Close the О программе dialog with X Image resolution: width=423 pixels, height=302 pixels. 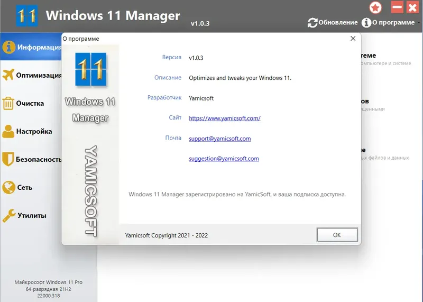pyautogui.click(x=353, y=39)
